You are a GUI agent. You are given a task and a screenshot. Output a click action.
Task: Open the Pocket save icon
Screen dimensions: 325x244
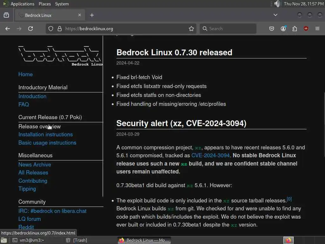(272, 29)
